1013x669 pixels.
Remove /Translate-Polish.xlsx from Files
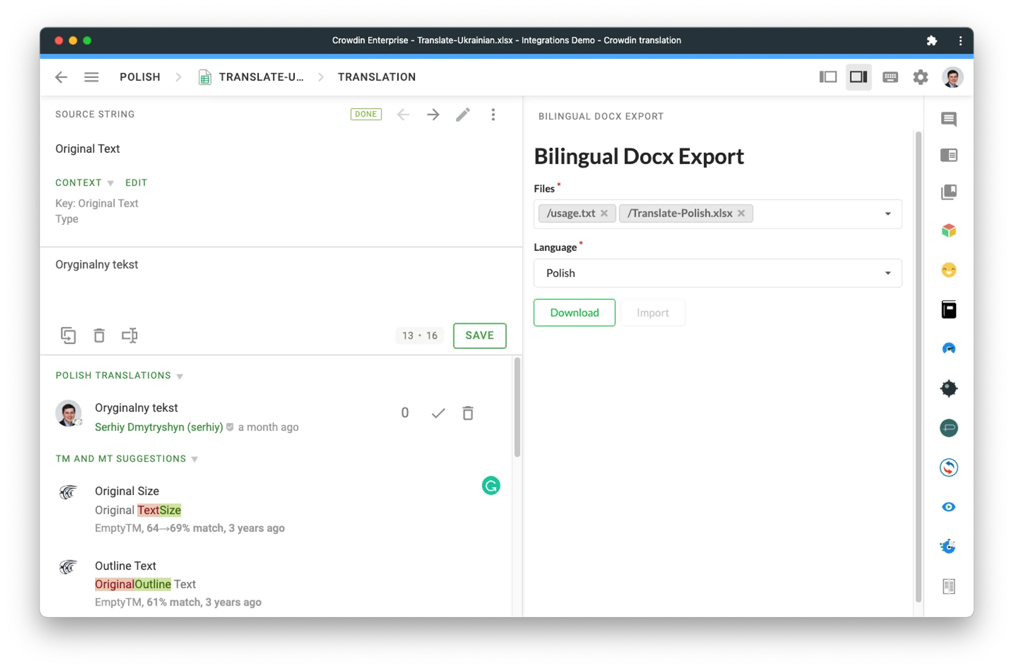(x=741, y=213)
